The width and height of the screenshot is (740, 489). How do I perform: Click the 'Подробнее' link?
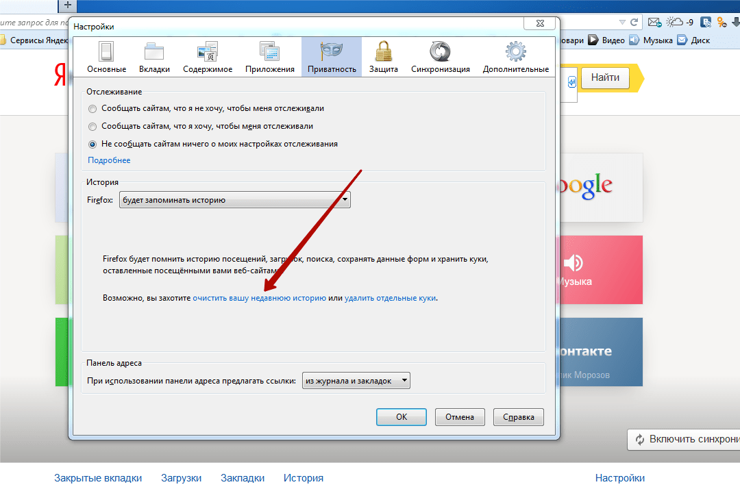click(109, 160)
